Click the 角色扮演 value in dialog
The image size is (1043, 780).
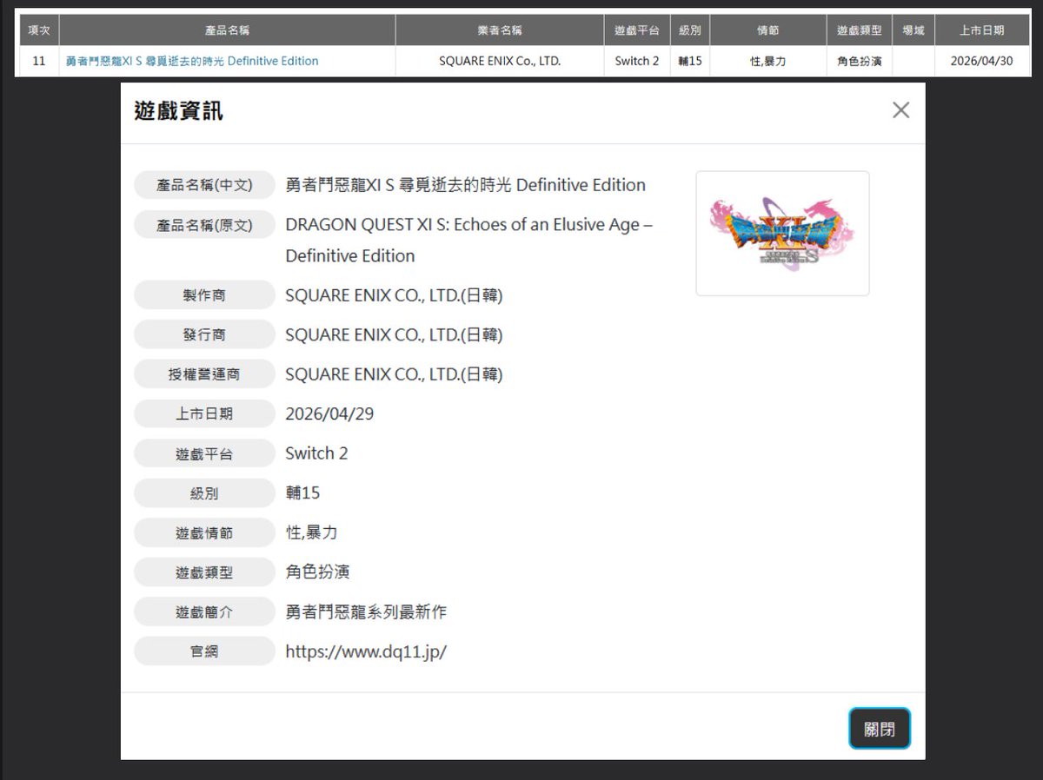317,572
